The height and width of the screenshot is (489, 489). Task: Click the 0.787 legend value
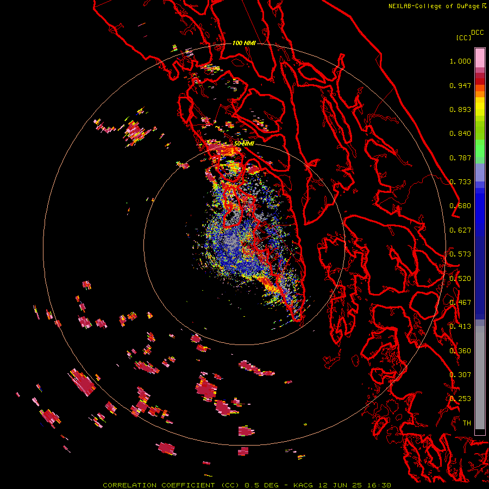pos(460,158)
